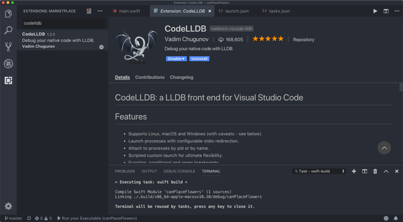Open the Explorer view in activity bar

(8, 14)
